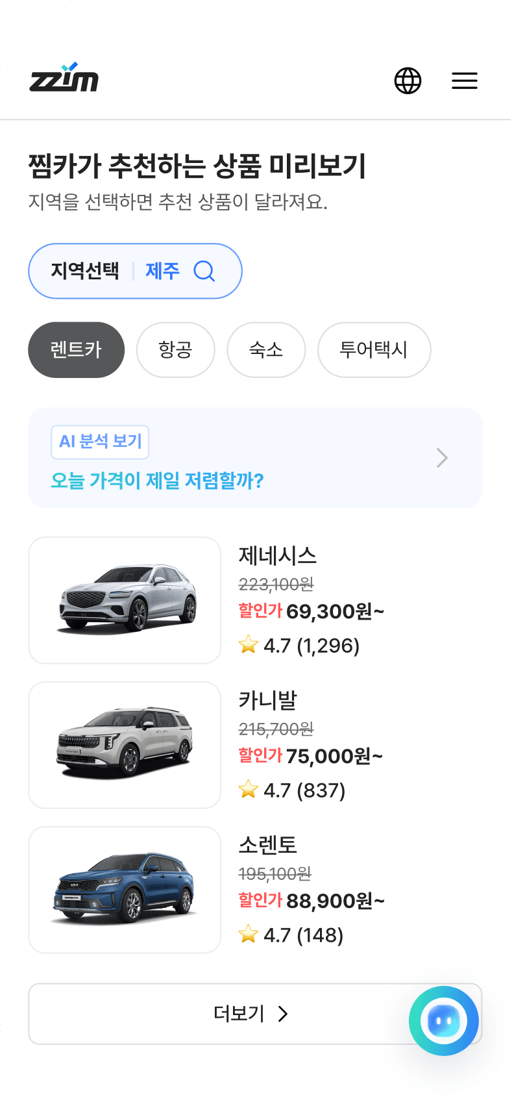Open the 제네시스 car thumbnail
514x1095 pixels.
[125, 600]
